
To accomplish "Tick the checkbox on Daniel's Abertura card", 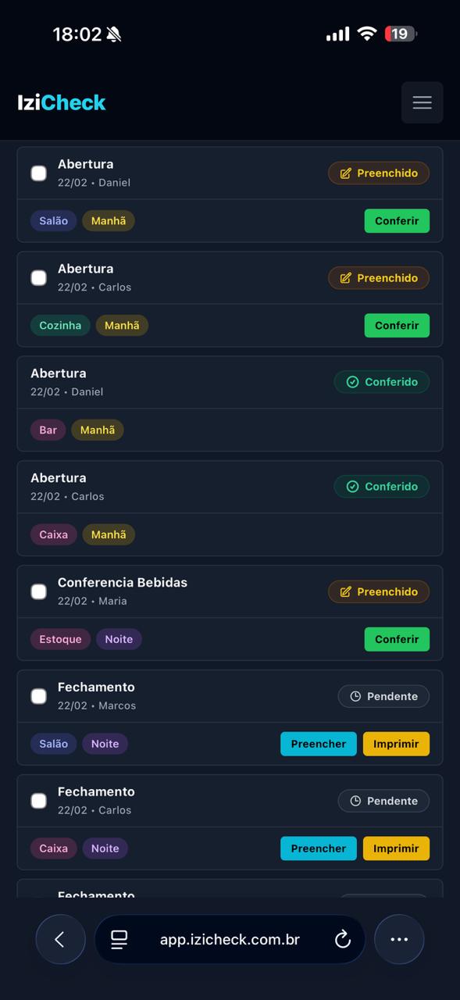I will [x=38, y=173].
